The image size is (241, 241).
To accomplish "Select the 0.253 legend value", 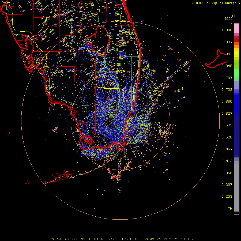I will click(x=227, y=197).
